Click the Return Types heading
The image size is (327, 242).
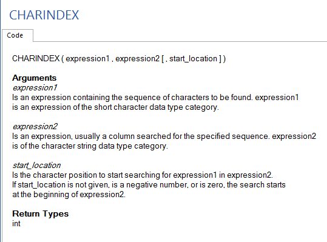coord(41,213)
